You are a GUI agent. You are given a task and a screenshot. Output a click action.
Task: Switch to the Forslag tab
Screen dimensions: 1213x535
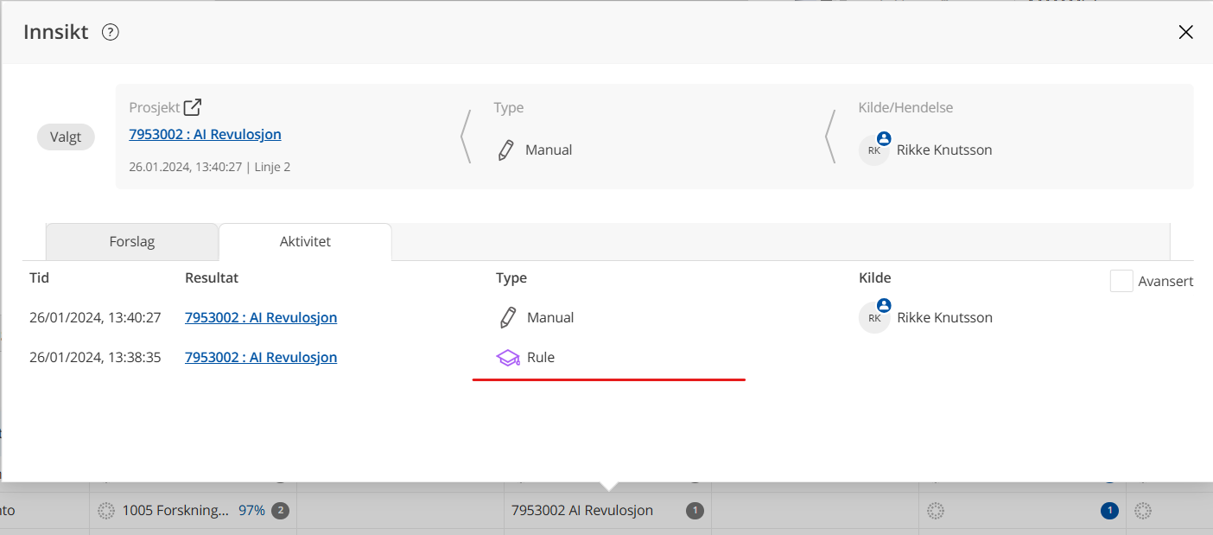(132, 242)
